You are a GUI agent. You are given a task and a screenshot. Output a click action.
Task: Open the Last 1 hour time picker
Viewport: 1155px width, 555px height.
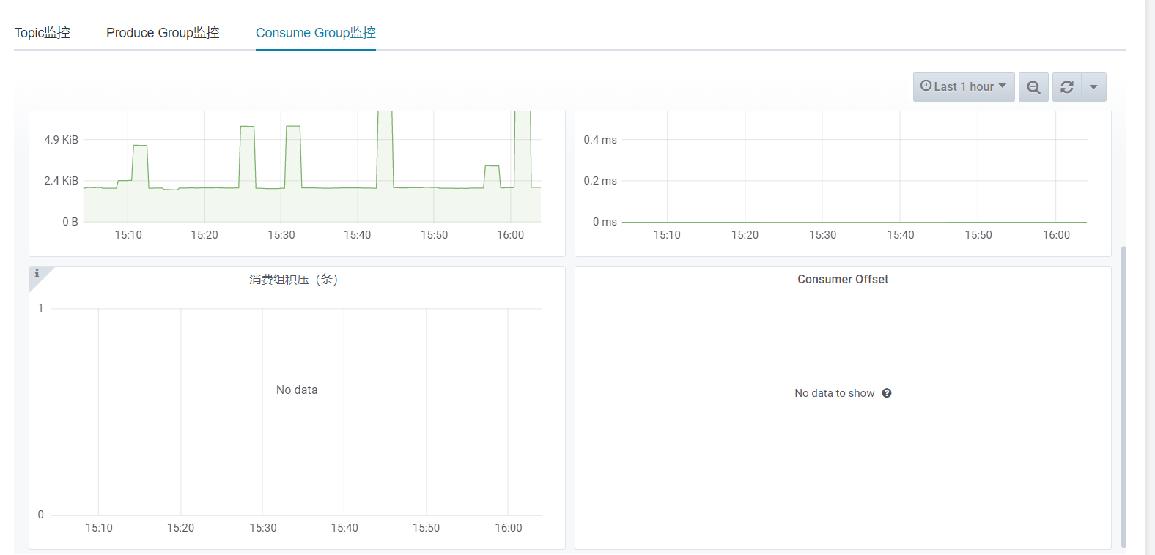964,87
